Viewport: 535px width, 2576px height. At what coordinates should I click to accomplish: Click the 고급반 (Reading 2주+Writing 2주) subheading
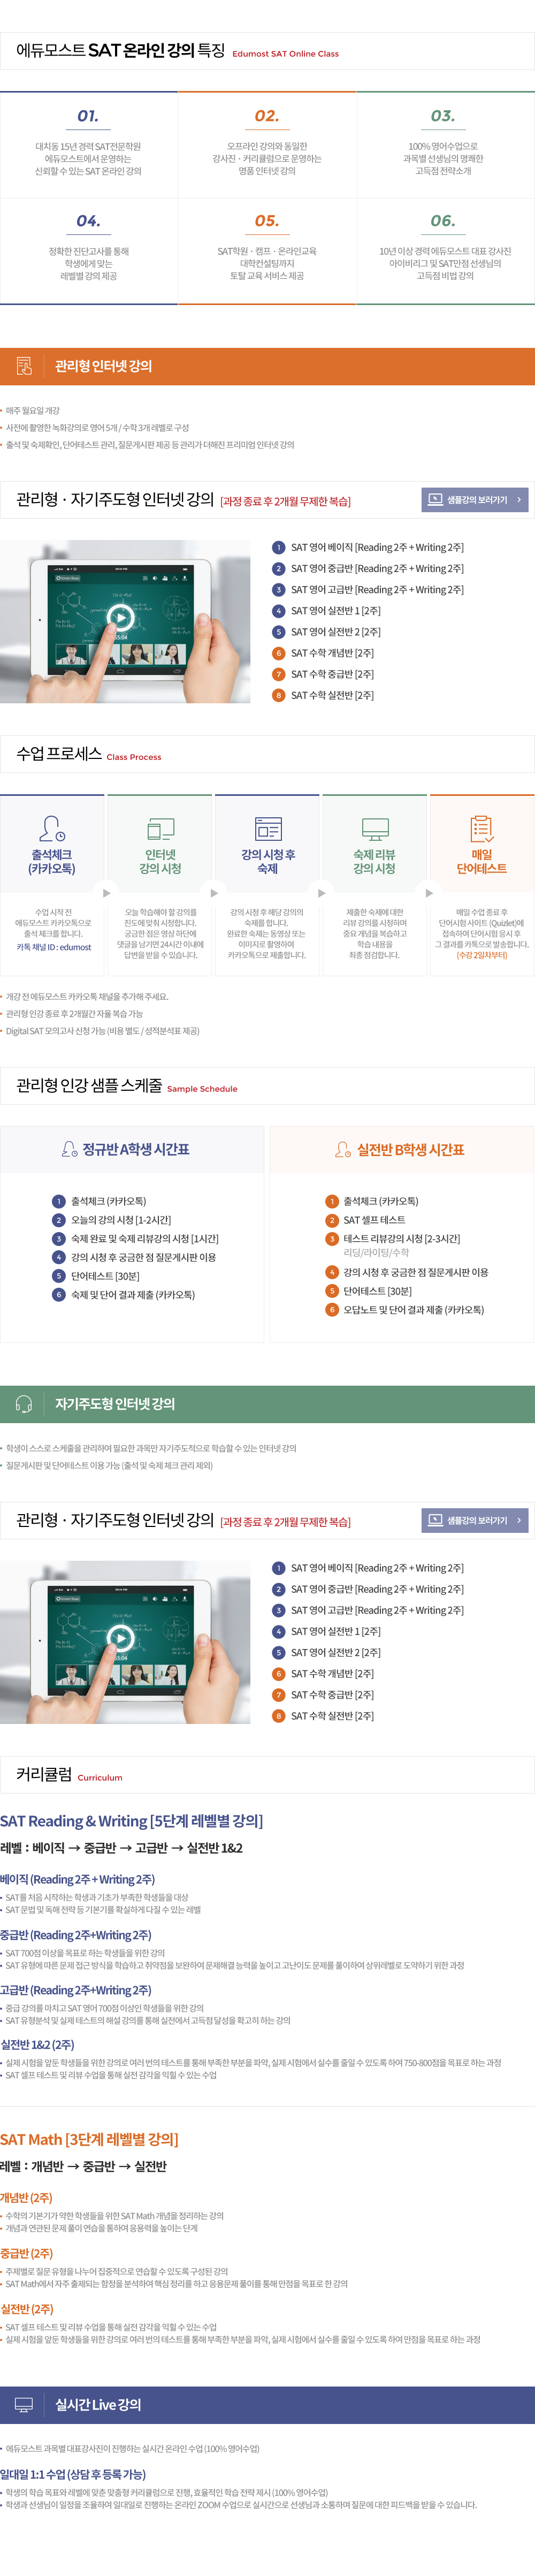click(75, 1990)
